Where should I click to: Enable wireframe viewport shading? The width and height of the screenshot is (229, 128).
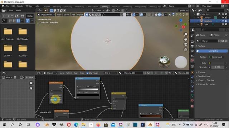153,15
